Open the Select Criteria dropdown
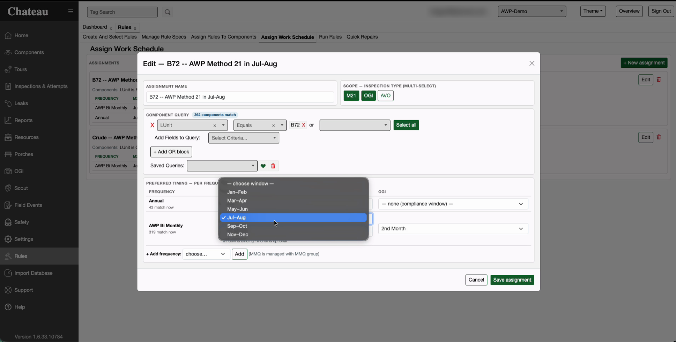 pos(244,138)
